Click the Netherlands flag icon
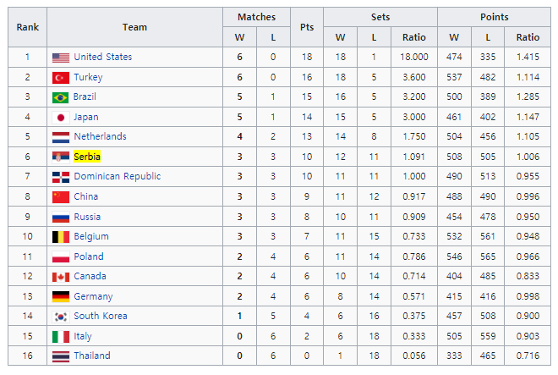The image size is (558, 375). click(61, 137)
